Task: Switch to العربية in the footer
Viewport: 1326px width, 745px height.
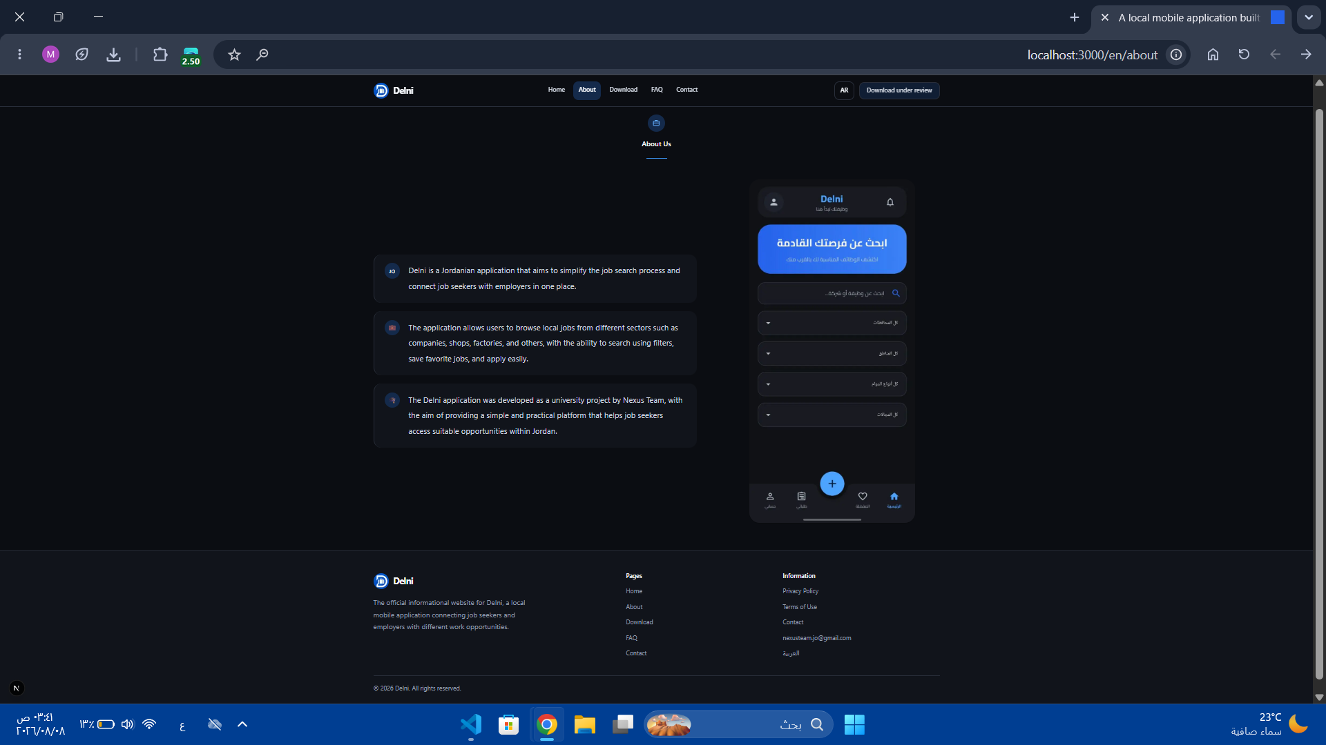Action: coord(791,653)
